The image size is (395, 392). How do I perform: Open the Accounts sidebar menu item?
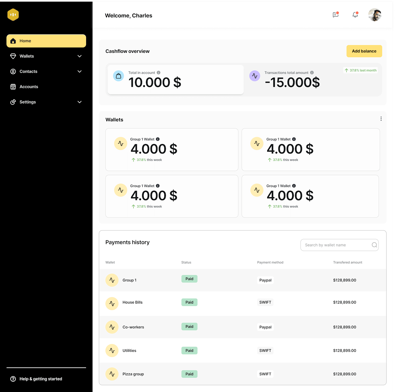pyautogui.click(x=46, y=87)
